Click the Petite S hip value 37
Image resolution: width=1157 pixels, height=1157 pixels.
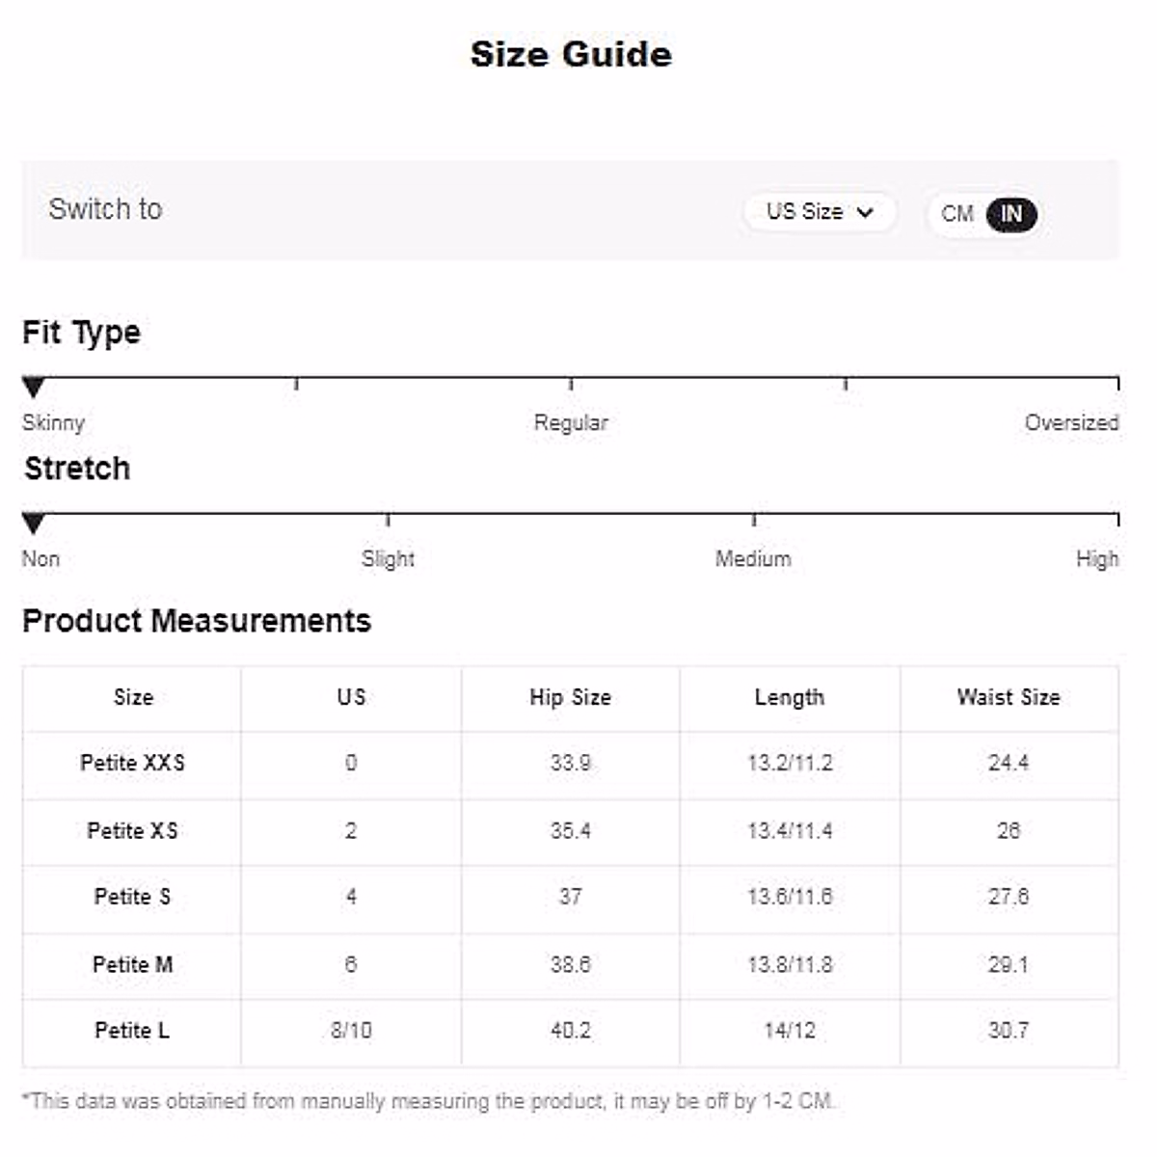point(570,897)
